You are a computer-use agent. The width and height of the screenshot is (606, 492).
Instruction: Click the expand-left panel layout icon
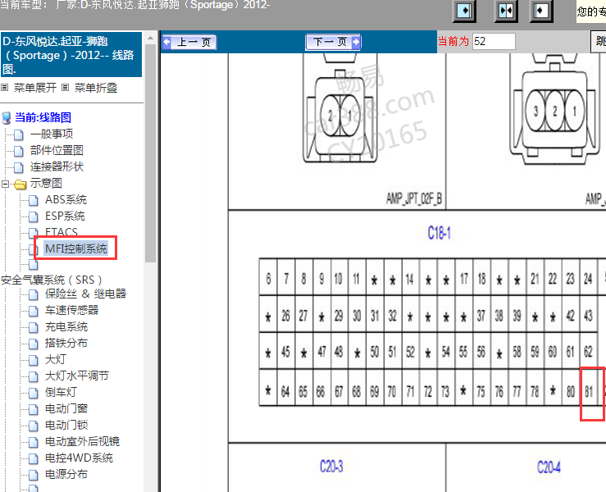pyautogui.click(x=540, y=11)
